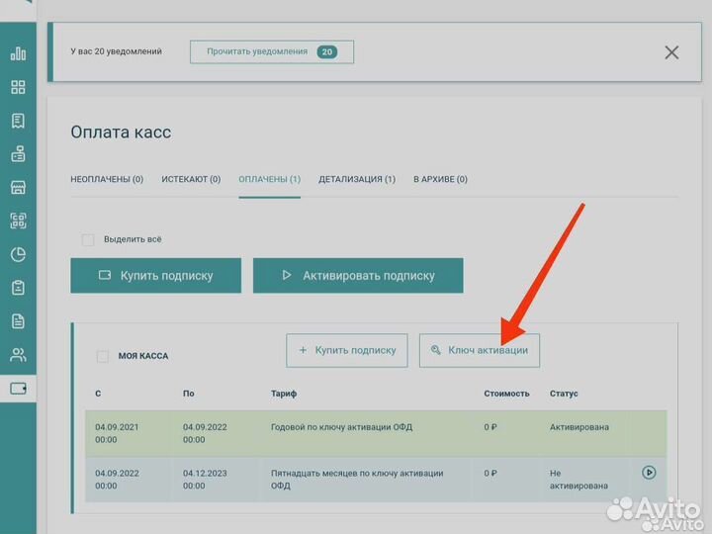Click the "Ключ активации" button
This screenshot has height=534, width=712.
pyautogui.click(x=480, y=350)
